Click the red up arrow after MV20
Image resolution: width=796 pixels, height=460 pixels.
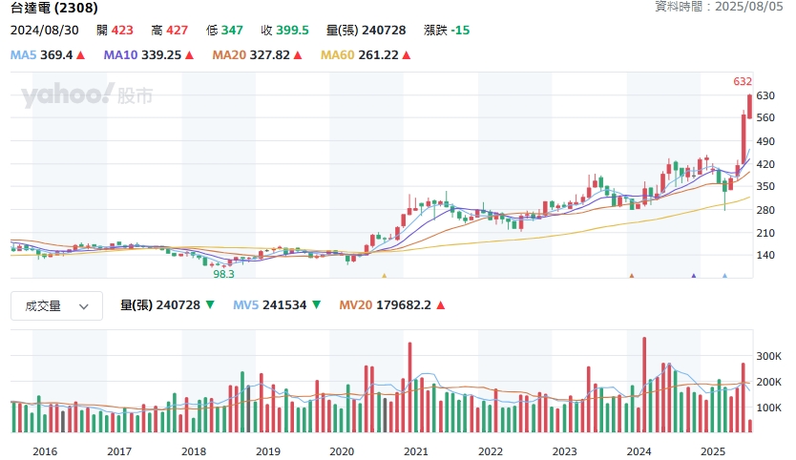(x=441, y=305)
